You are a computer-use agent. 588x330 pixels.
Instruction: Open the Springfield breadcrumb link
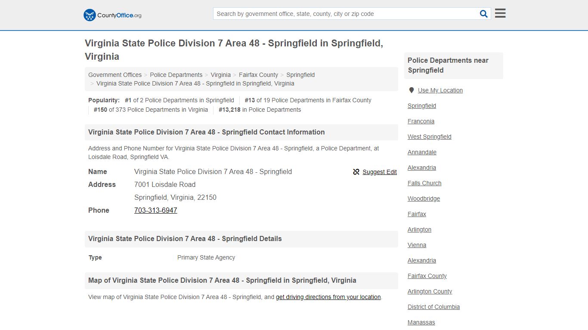click(x=300, y=75)
